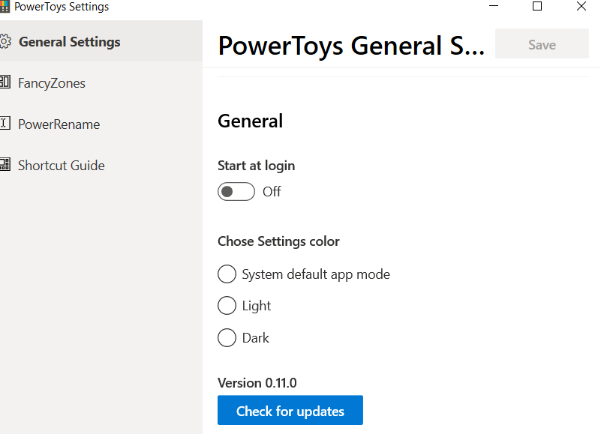Toggle the Start at login switch
Image resolution: width=601 pixels, height=434 pixels.
tap(236, 191)
